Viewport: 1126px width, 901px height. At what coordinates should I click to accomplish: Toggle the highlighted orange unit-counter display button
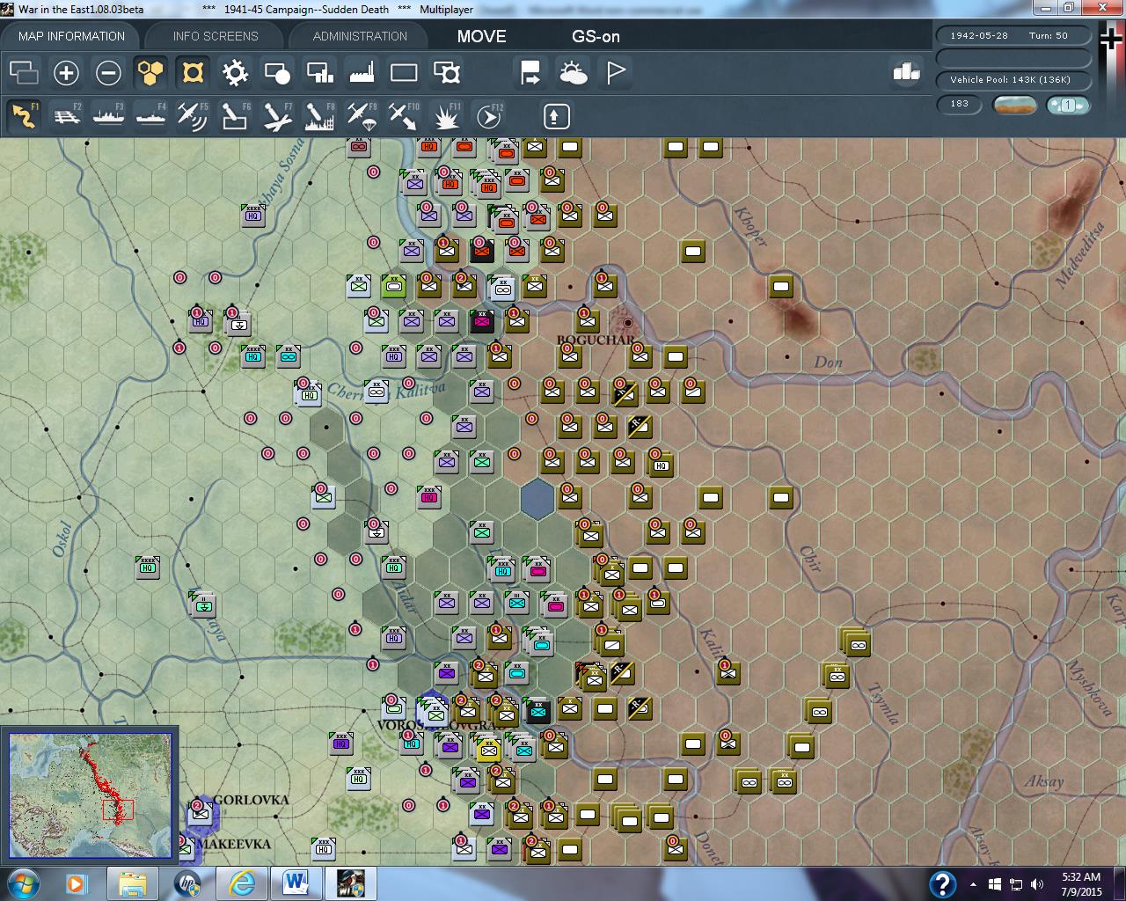pos(193,72)
